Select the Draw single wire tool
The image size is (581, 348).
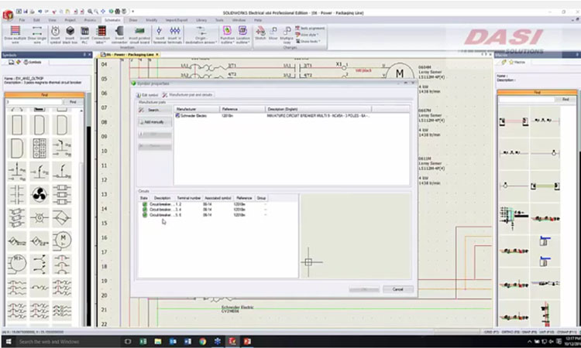point(37,33)
